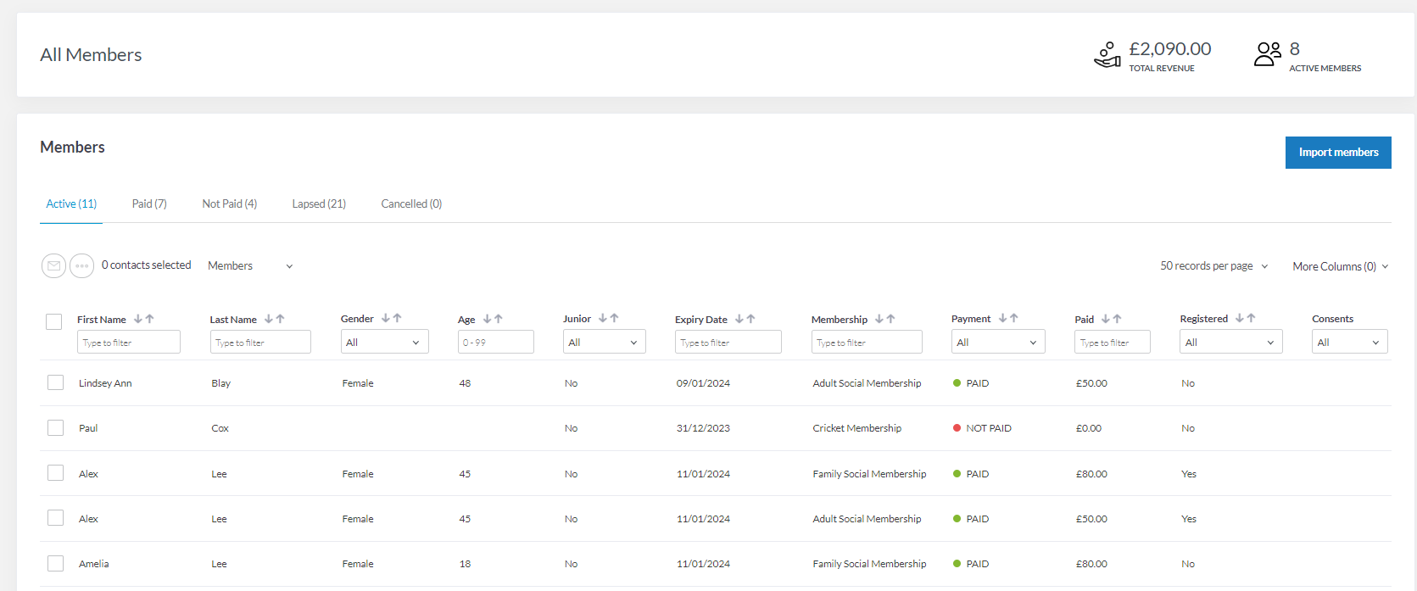Click the down sort arrow for First Name
Viewport: 1417px width, 591px height.
(x=138, y=319)
